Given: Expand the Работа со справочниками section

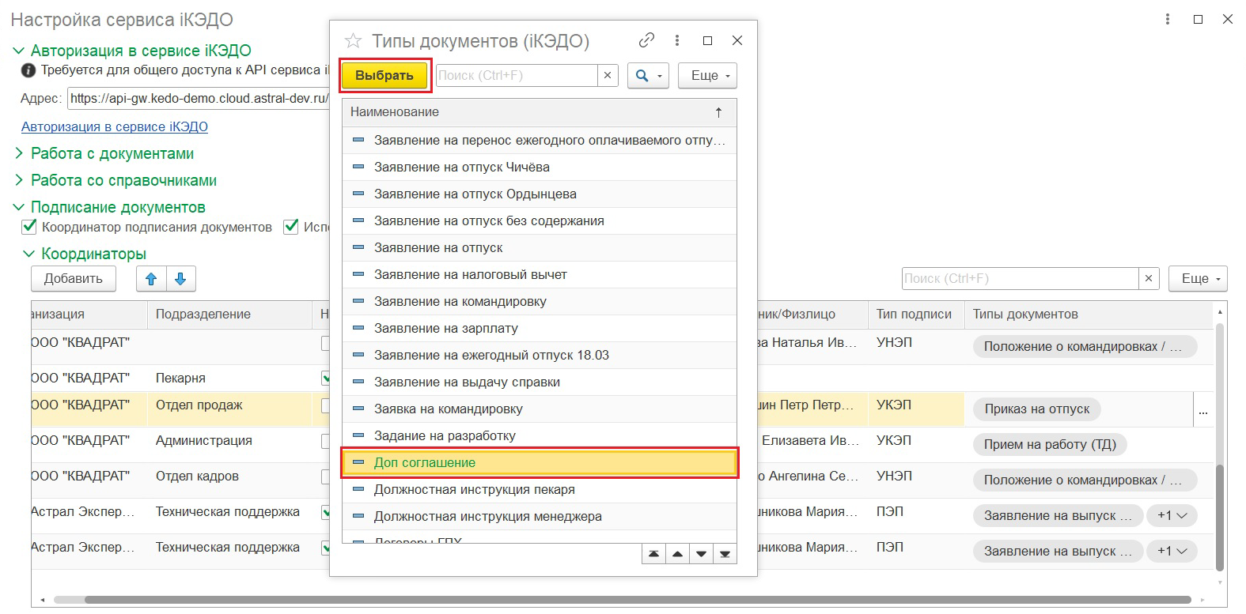Looking at the screenshot, I should click(19, 180).
